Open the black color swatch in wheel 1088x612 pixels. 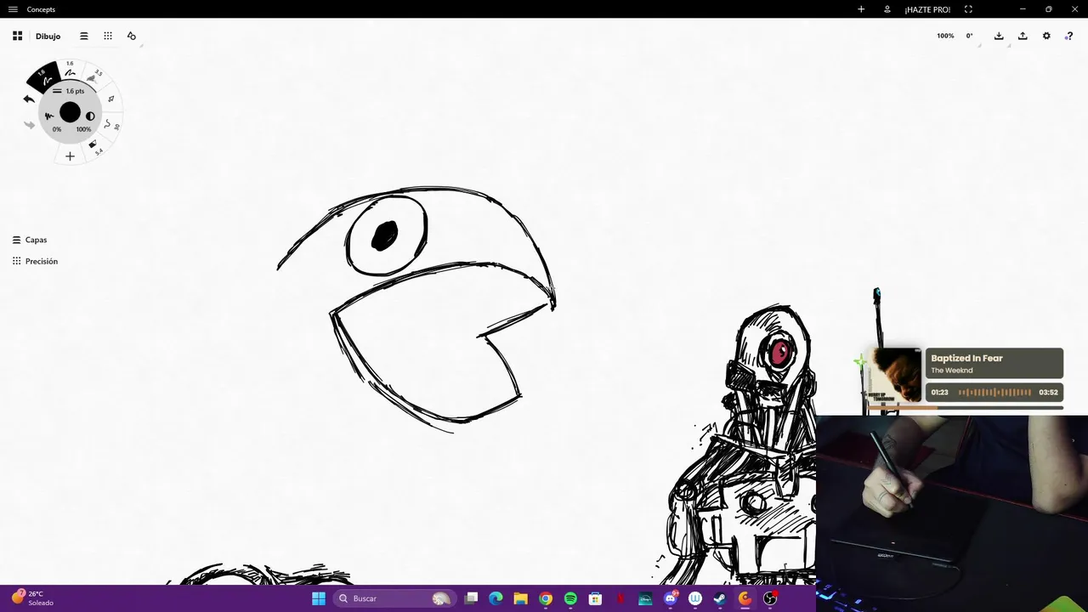click(70, 113)
